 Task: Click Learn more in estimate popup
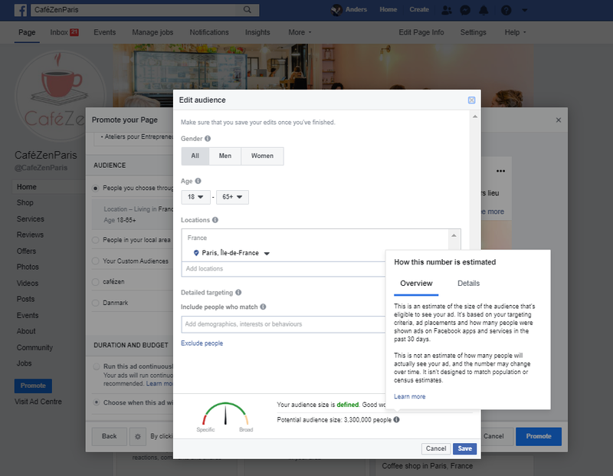[x=409, y=396]
